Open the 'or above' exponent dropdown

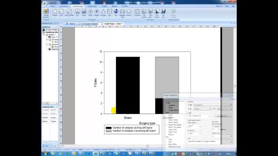click(x=194, y=134)
